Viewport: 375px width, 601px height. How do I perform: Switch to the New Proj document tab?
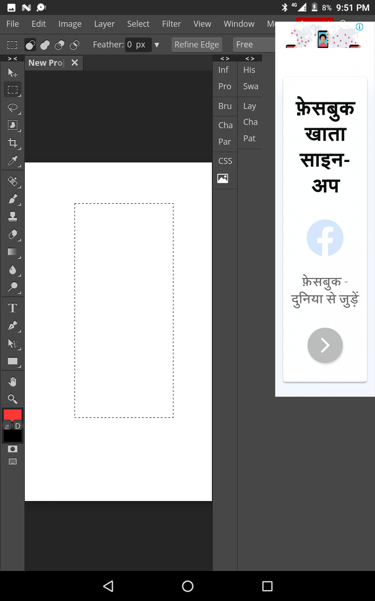[46, 63]
